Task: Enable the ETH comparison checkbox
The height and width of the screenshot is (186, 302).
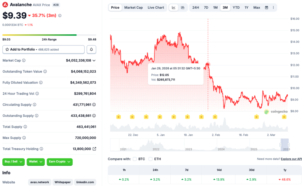Action: [151, 159]
